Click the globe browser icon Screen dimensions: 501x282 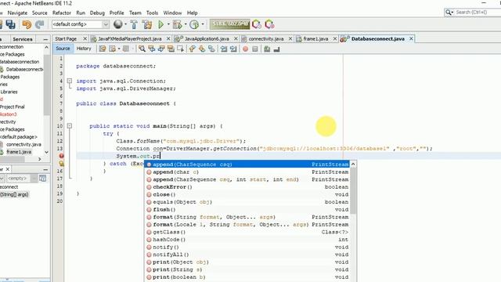[118, 24]
